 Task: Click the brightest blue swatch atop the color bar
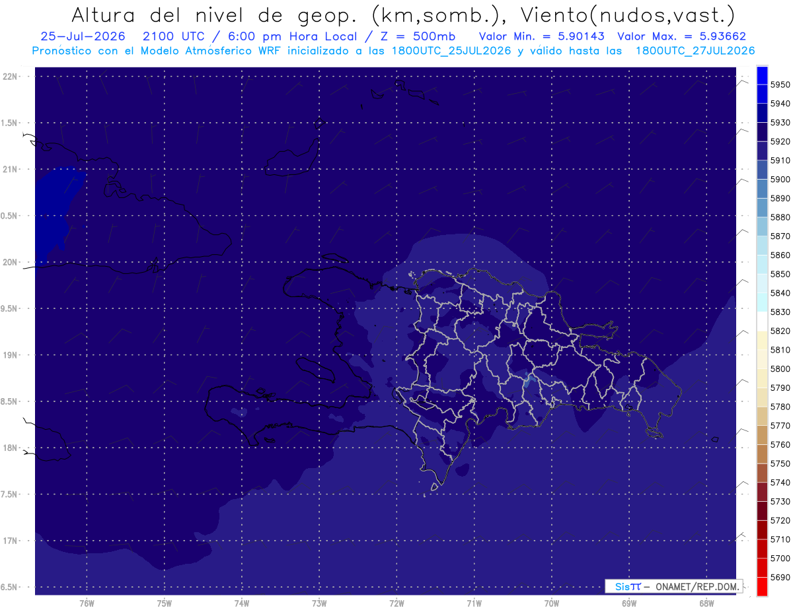(x=762, y=75)
